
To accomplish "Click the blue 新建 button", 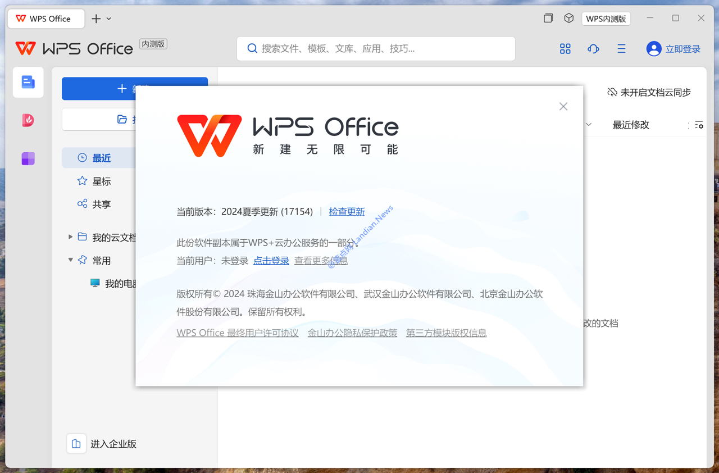I will click(x=135, y=89).
